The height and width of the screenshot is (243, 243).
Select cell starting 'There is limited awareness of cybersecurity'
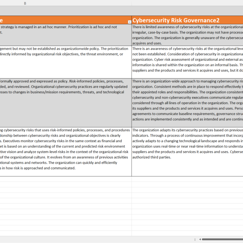click(187, 35)
